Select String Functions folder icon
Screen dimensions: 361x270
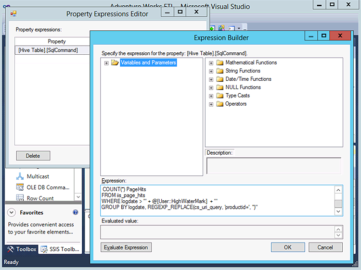[220, 71]
